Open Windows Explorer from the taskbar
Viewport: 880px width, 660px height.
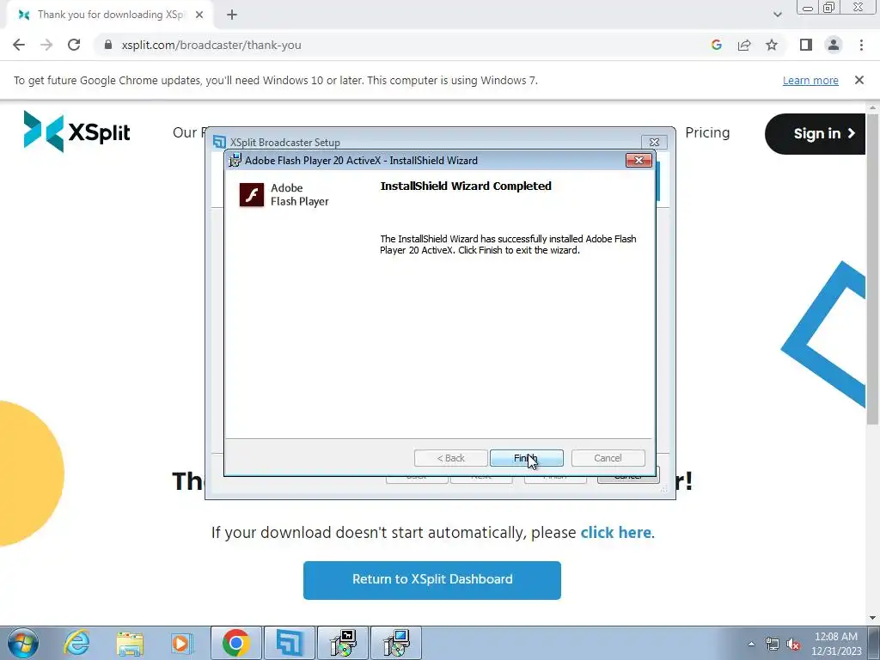click(x=130, y=643)
